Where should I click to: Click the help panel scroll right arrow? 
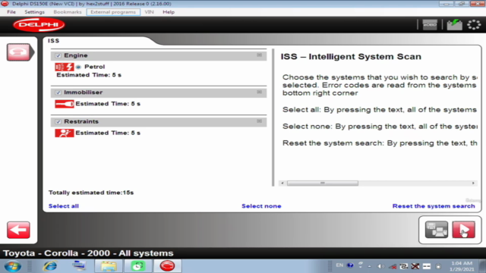(x=473, y=184)
